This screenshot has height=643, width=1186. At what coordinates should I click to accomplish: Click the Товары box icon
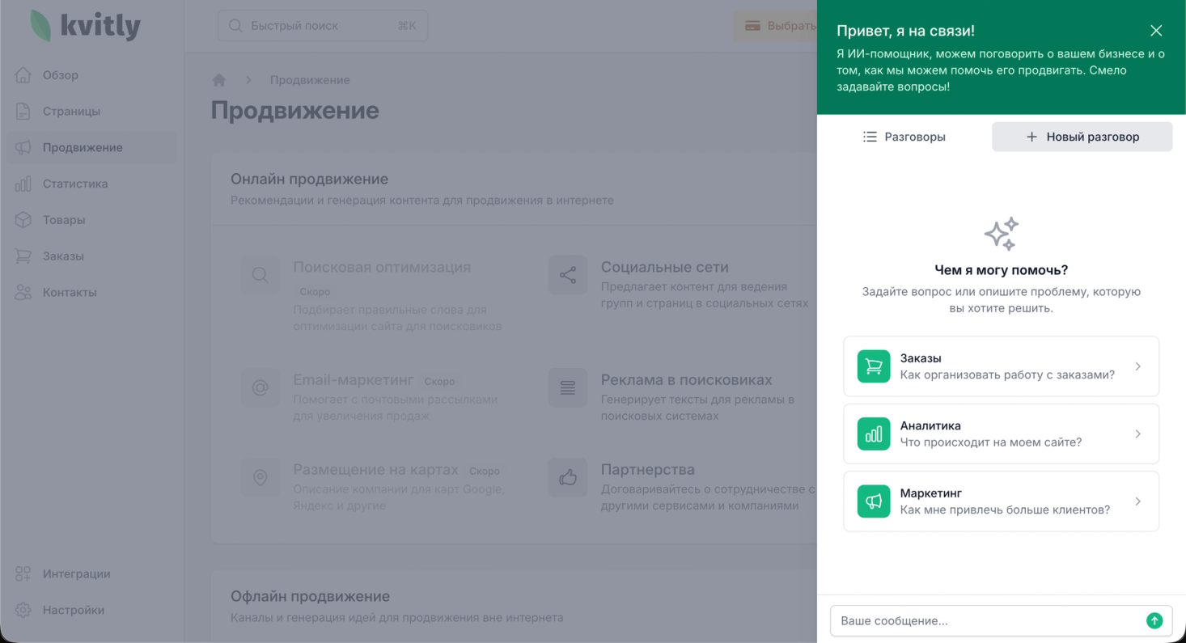coord(23,220)
